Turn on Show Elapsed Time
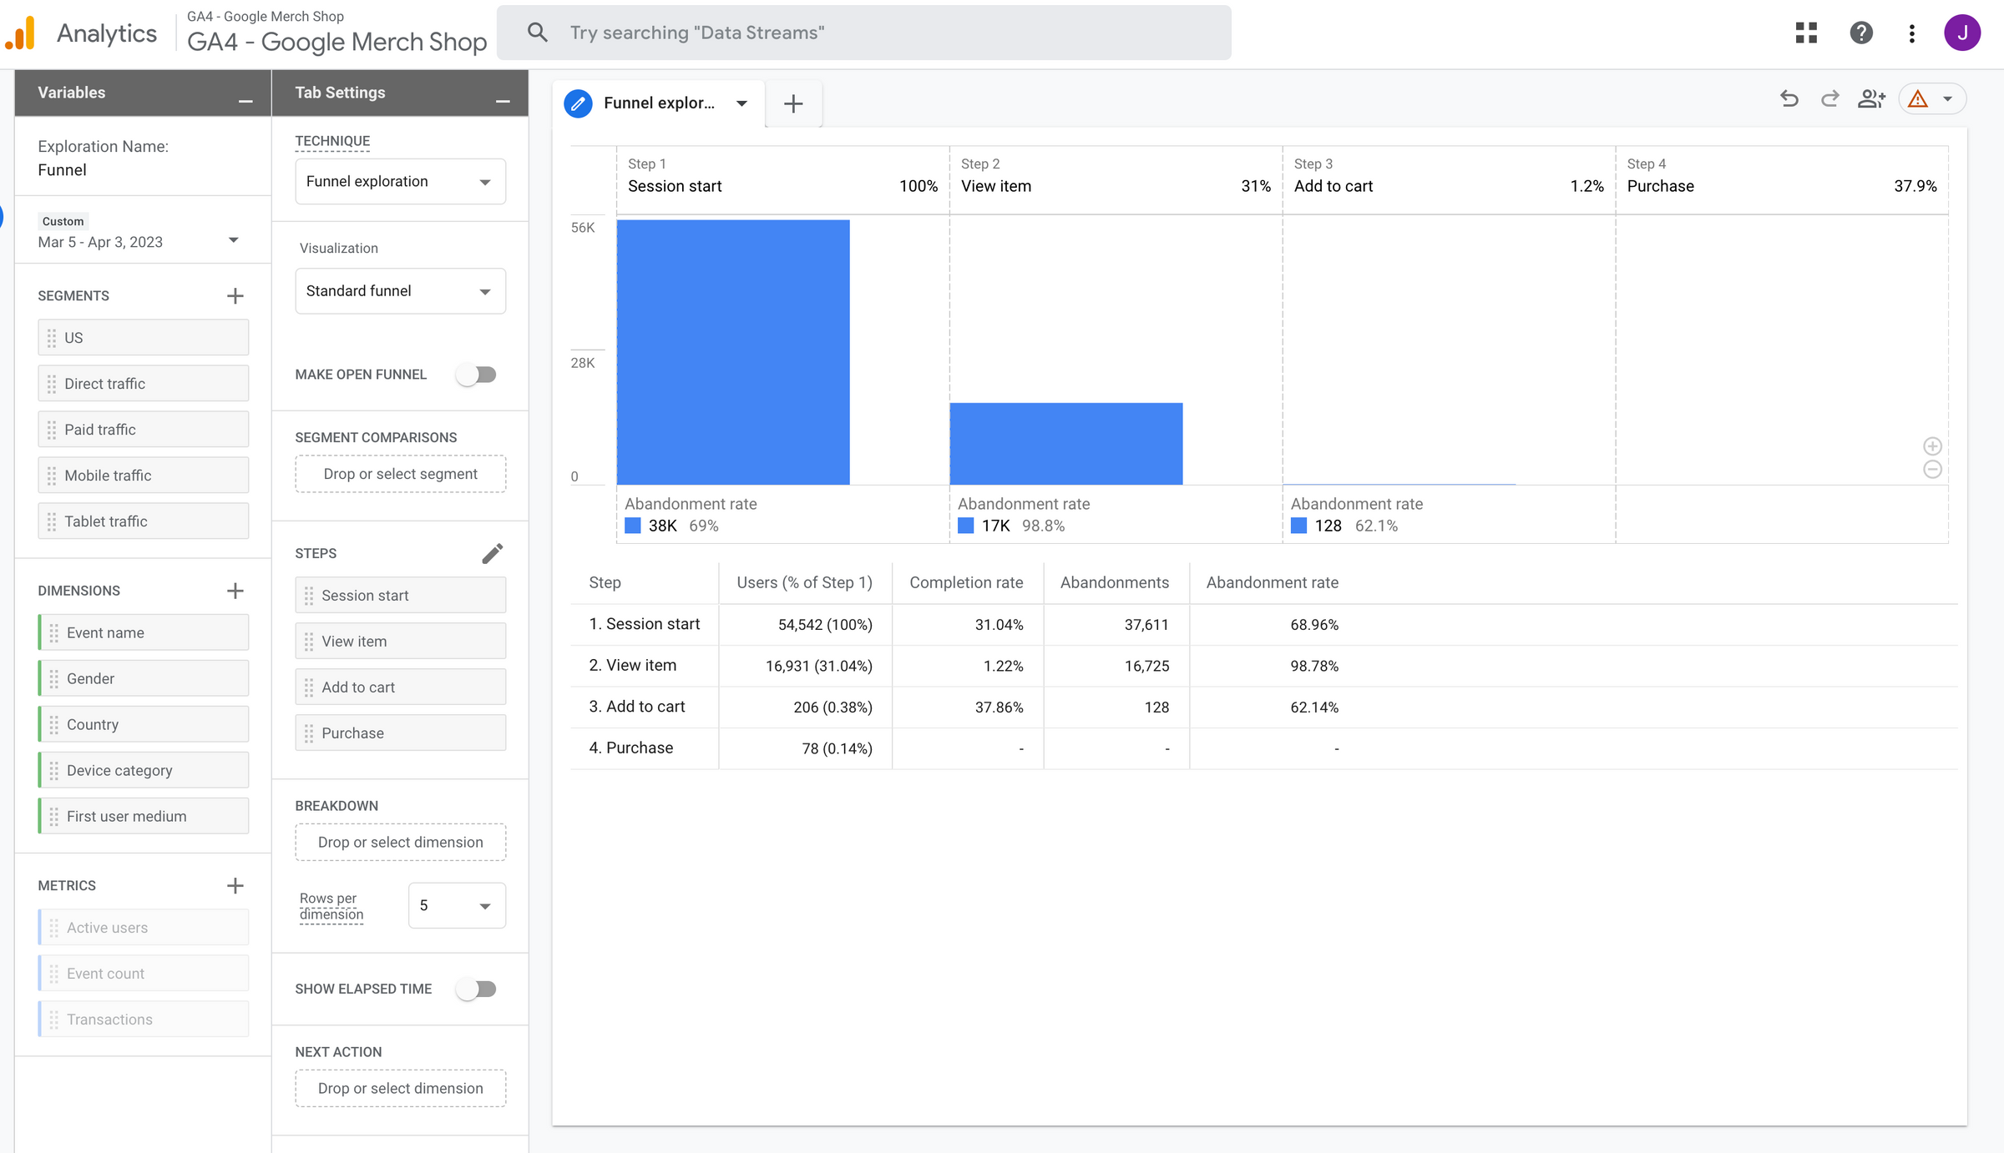The height and width of the screenshot is (1153, 2004). (x=477, y=989)
